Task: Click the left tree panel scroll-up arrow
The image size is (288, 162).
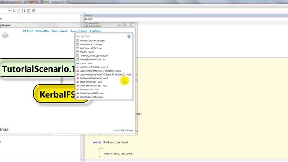Action: coord(81,15)
